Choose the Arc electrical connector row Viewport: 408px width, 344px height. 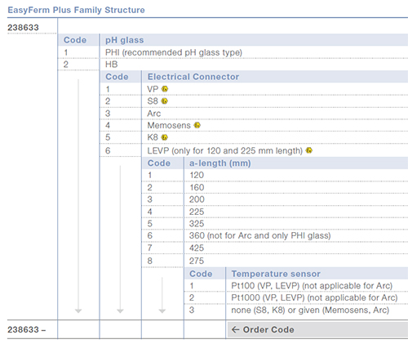click(x=254, y=114)
